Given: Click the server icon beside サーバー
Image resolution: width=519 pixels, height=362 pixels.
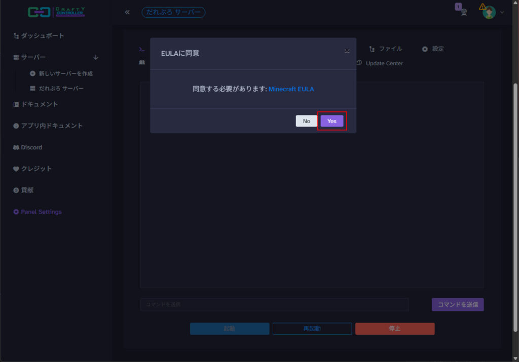Looking at the screenshot, I should [x=16, y=58].
